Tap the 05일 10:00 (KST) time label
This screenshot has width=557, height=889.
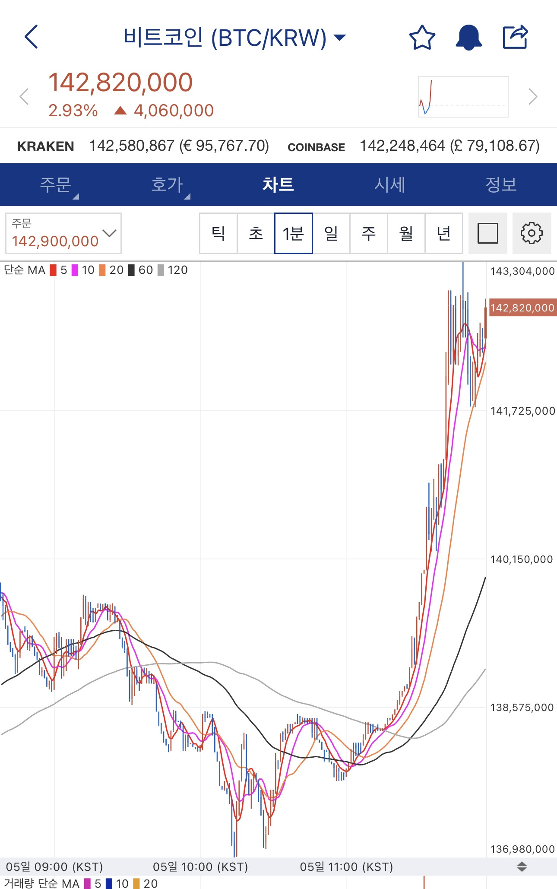tap(200, 867)
